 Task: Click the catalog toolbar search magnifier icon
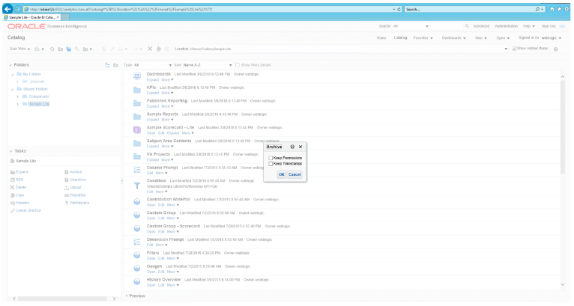coord(77,49)
